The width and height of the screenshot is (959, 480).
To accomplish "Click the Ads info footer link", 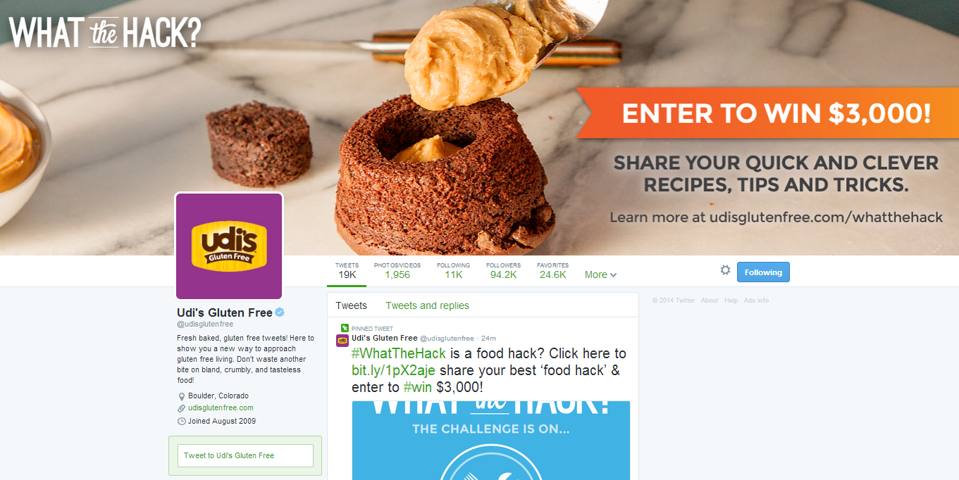I will (756, 301).
